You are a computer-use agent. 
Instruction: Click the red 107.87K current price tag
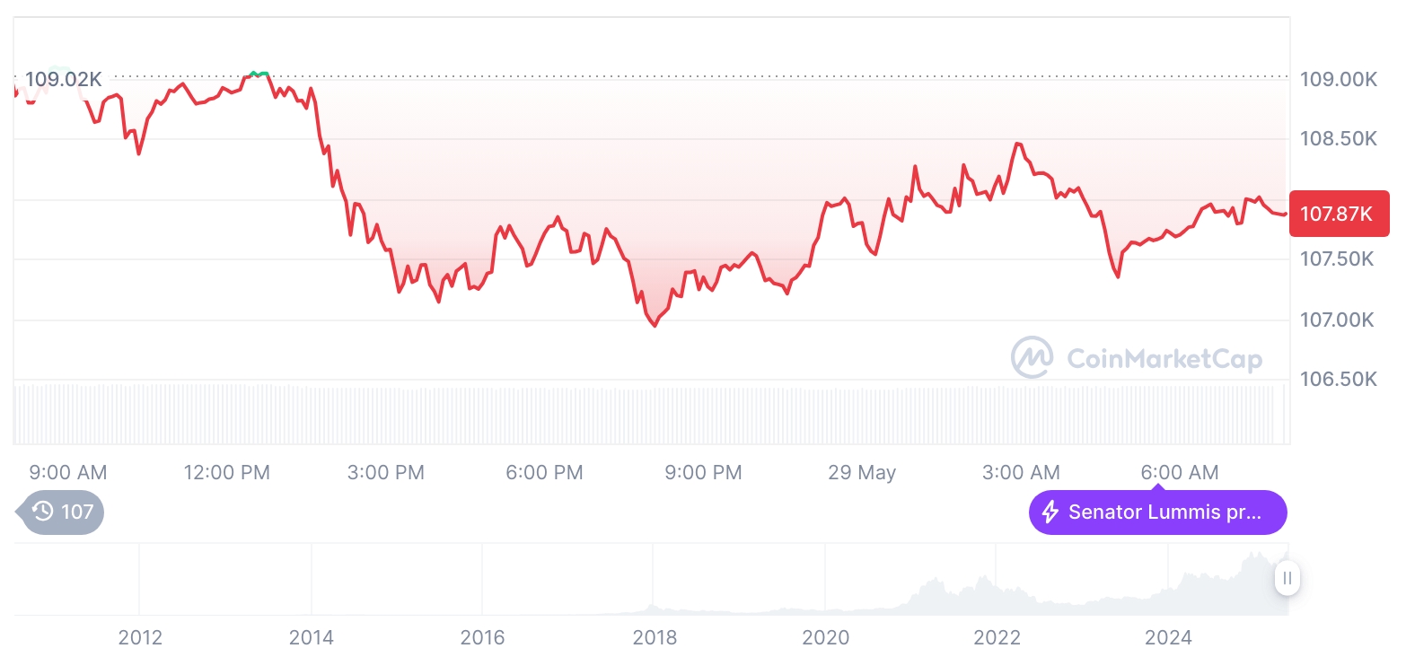1339,214
